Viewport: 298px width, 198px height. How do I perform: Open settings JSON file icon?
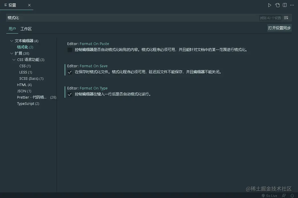[277, 5]
